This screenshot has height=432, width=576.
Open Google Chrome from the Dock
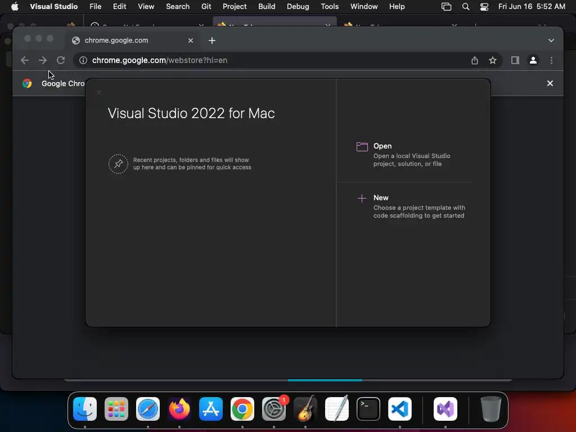[x=242, y=409]
